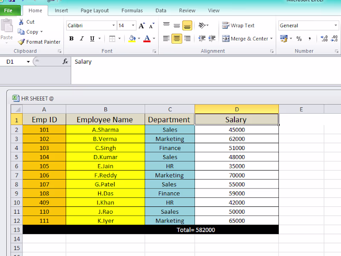Viewport: 341px width, 256px height.
Task: Apply the Middle Align icon
Action: 177,26
